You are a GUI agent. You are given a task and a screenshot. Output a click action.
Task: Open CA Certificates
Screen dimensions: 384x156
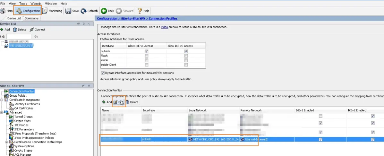click(x=24, y=108)
